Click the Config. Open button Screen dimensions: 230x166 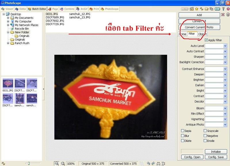coord(192,157)
